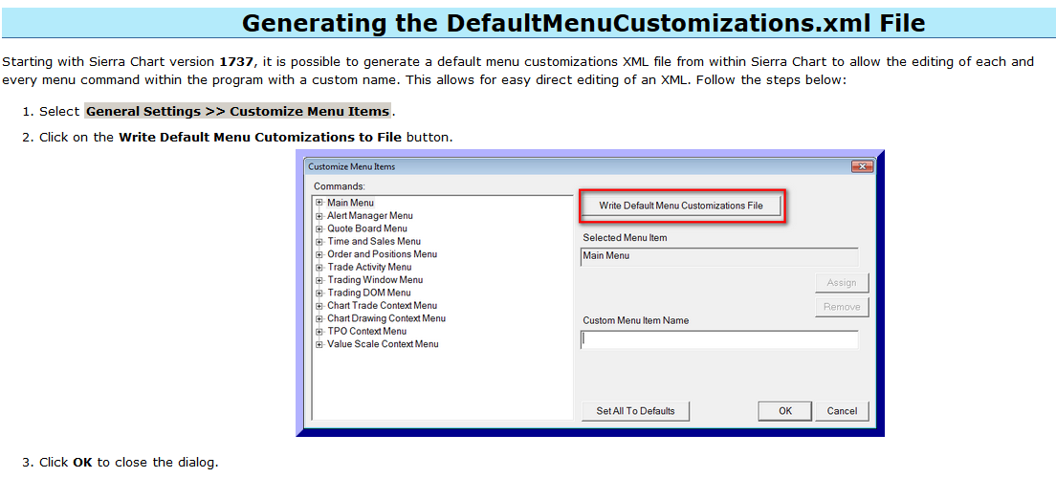The image size is (1056, 478).
Task: Select Trading Window Menu tree item
Action: coord(375,279)
